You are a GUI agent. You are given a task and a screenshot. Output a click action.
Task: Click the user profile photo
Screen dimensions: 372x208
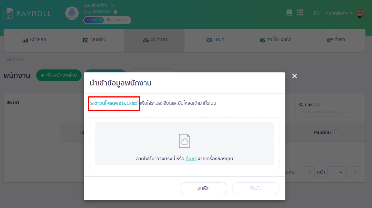coord(361,13)
